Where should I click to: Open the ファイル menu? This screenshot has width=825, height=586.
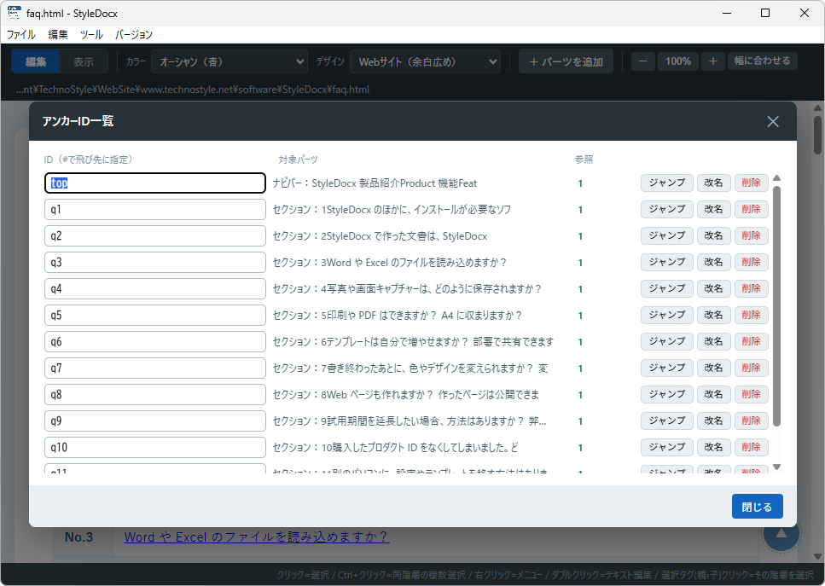tap(21, 35)
